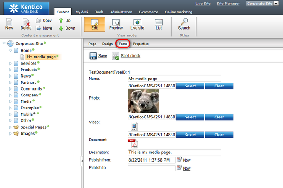The height and width of the screenshot is (188, 283).
Task: Switch to List view mode
Action: (159, 25)
